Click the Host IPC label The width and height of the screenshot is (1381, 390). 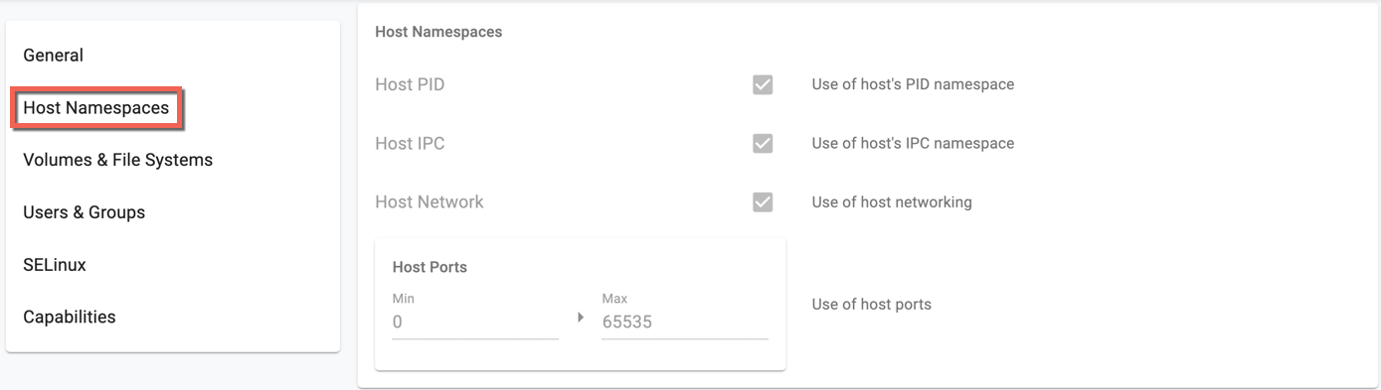pos(410,143)
